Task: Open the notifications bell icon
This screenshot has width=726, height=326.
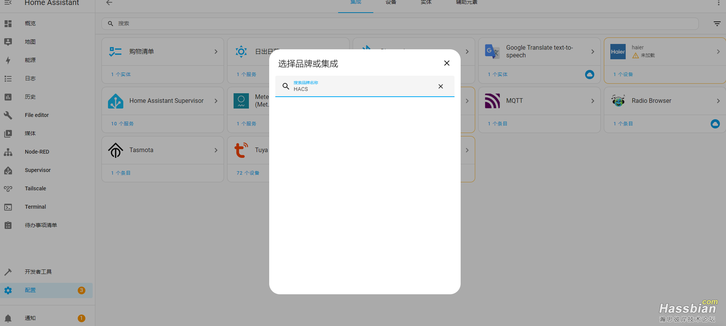Action: [8, 318]
